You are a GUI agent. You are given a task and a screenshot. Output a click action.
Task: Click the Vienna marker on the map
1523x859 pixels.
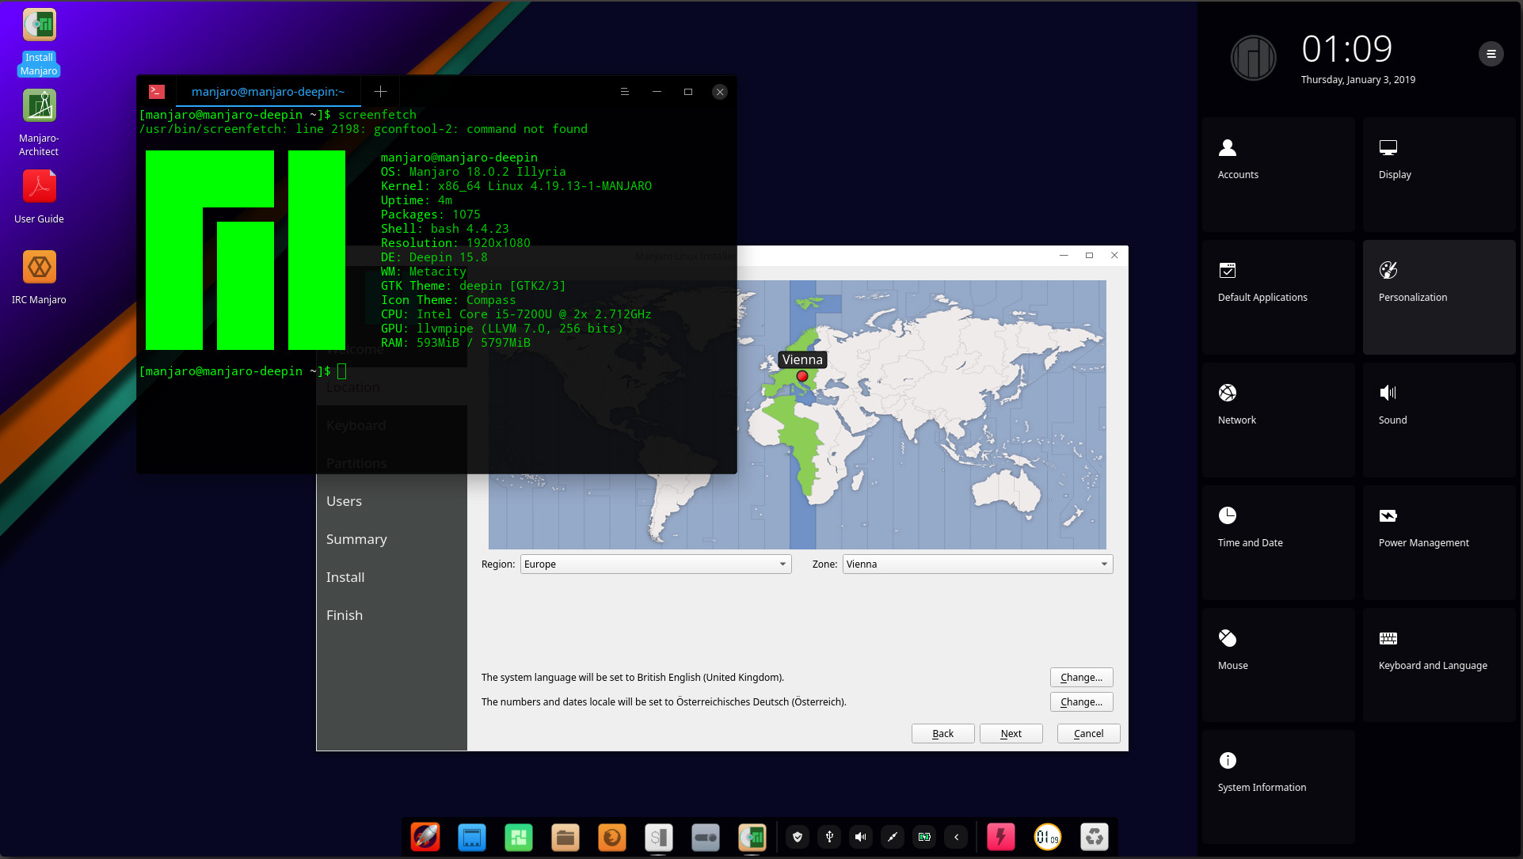pos(802,377)
